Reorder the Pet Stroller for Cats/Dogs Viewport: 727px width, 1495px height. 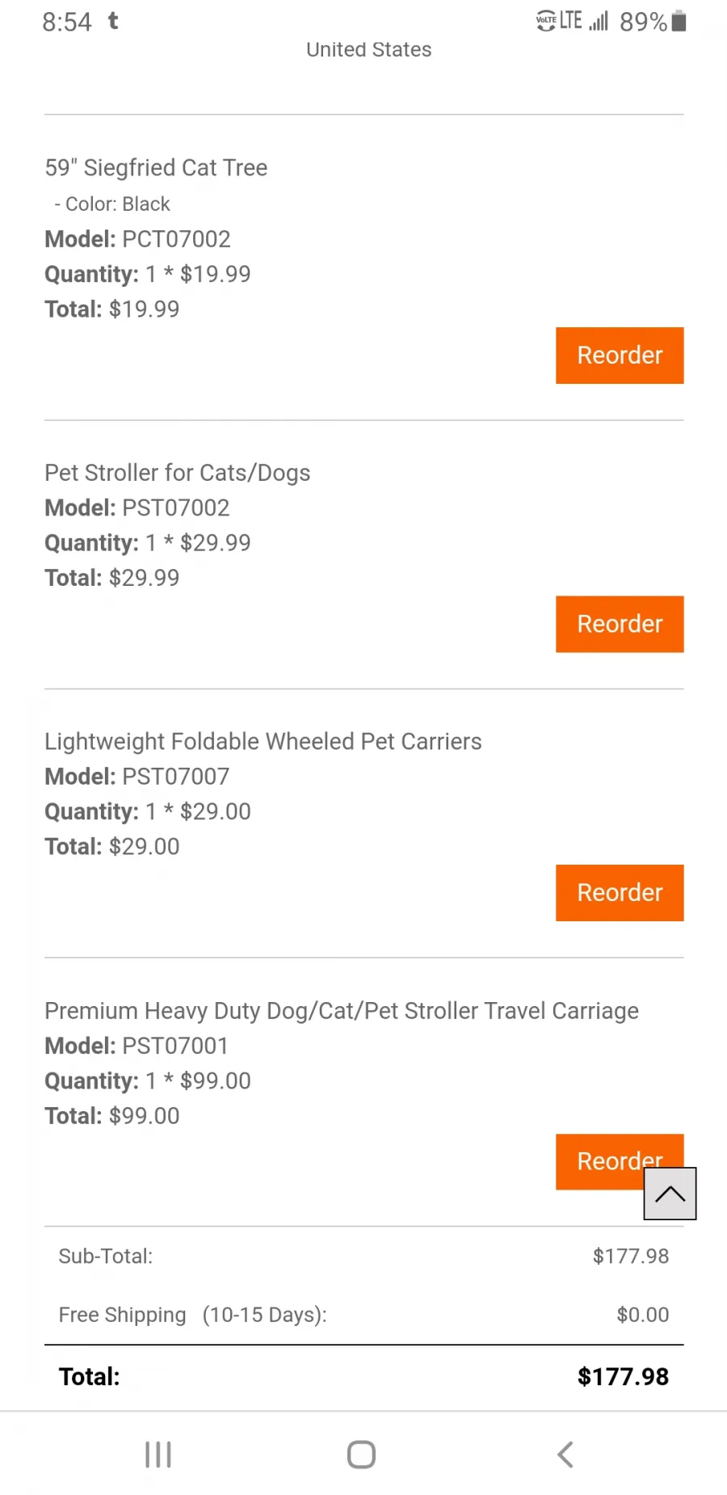click(620, 625)
